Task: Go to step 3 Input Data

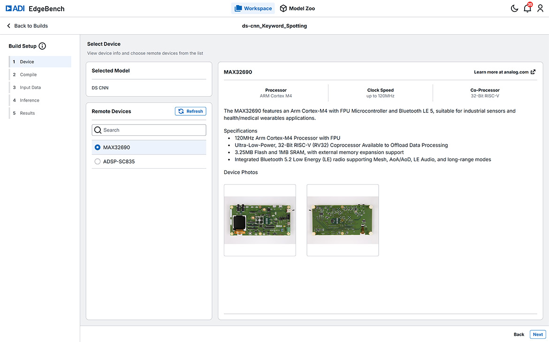Action: (40, 88)
